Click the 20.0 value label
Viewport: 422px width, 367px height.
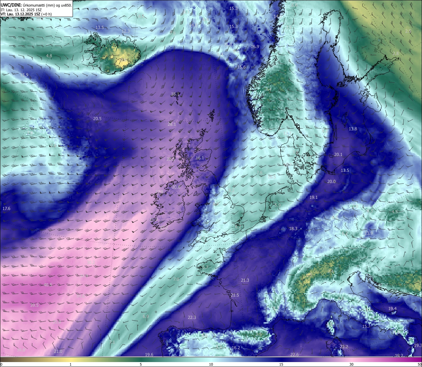(x=331, y=182)
